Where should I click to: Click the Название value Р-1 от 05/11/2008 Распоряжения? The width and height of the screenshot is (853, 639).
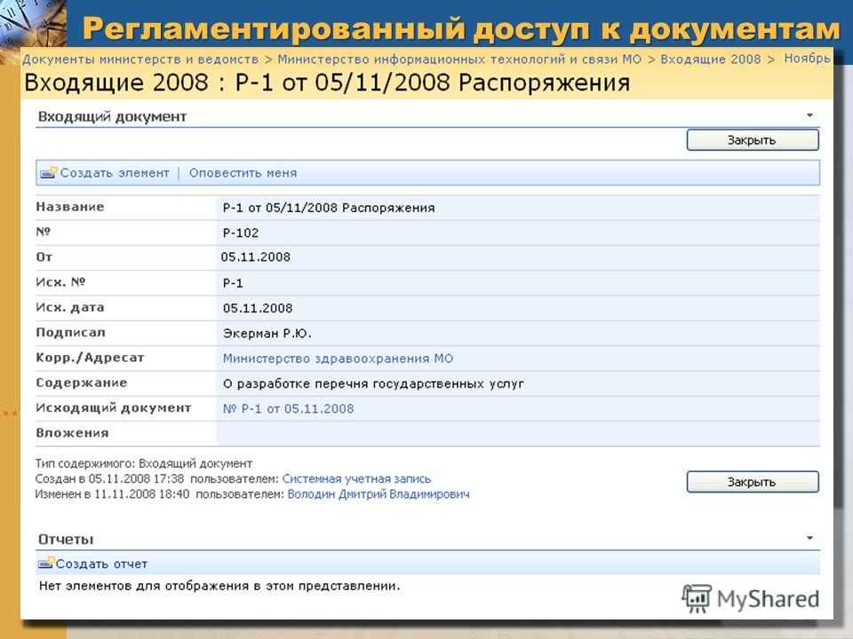(x=329, y=208)
